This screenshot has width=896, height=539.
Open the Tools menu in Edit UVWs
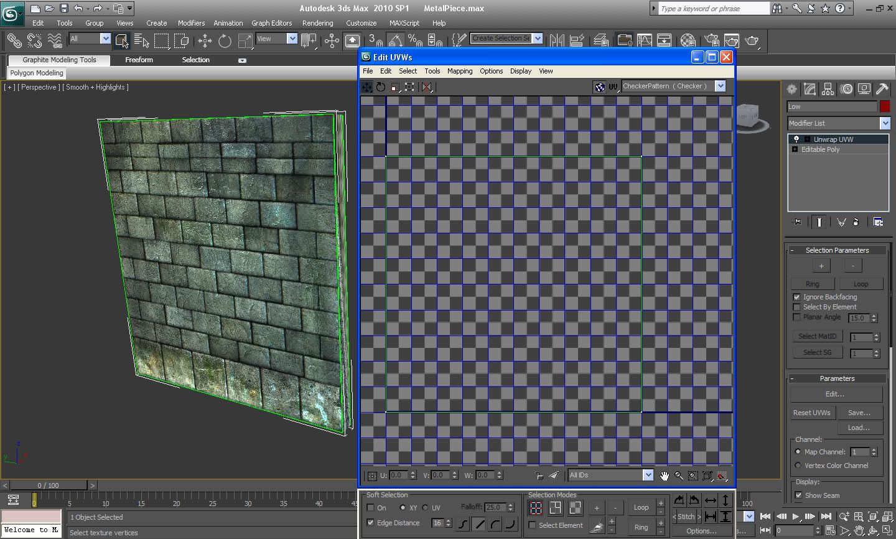click(x=432, y=71)
